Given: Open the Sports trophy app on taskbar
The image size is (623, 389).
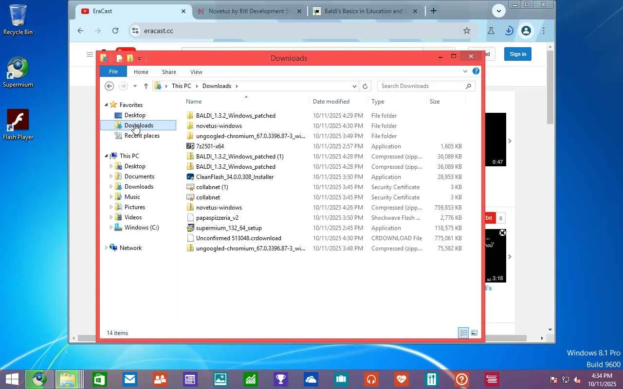Looking at the screenshot, I should click(280, 379).
